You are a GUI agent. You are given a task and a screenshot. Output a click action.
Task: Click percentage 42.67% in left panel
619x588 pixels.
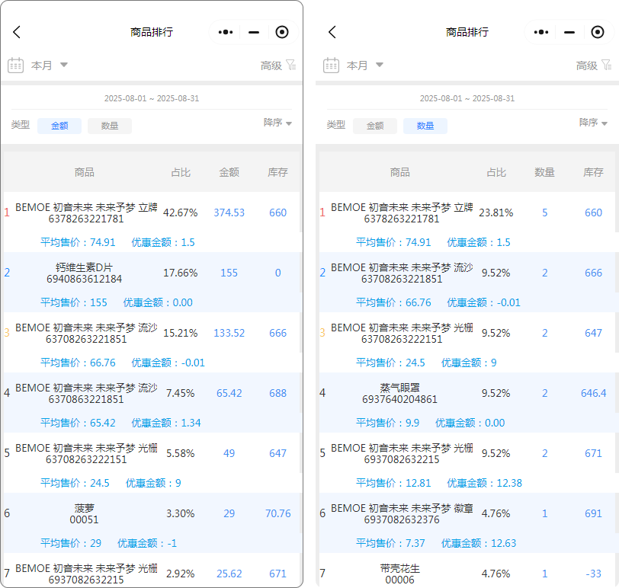click(x=181, y=213)
